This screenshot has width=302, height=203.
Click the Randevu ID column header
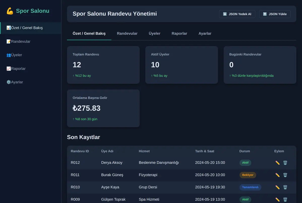point(80,151)
